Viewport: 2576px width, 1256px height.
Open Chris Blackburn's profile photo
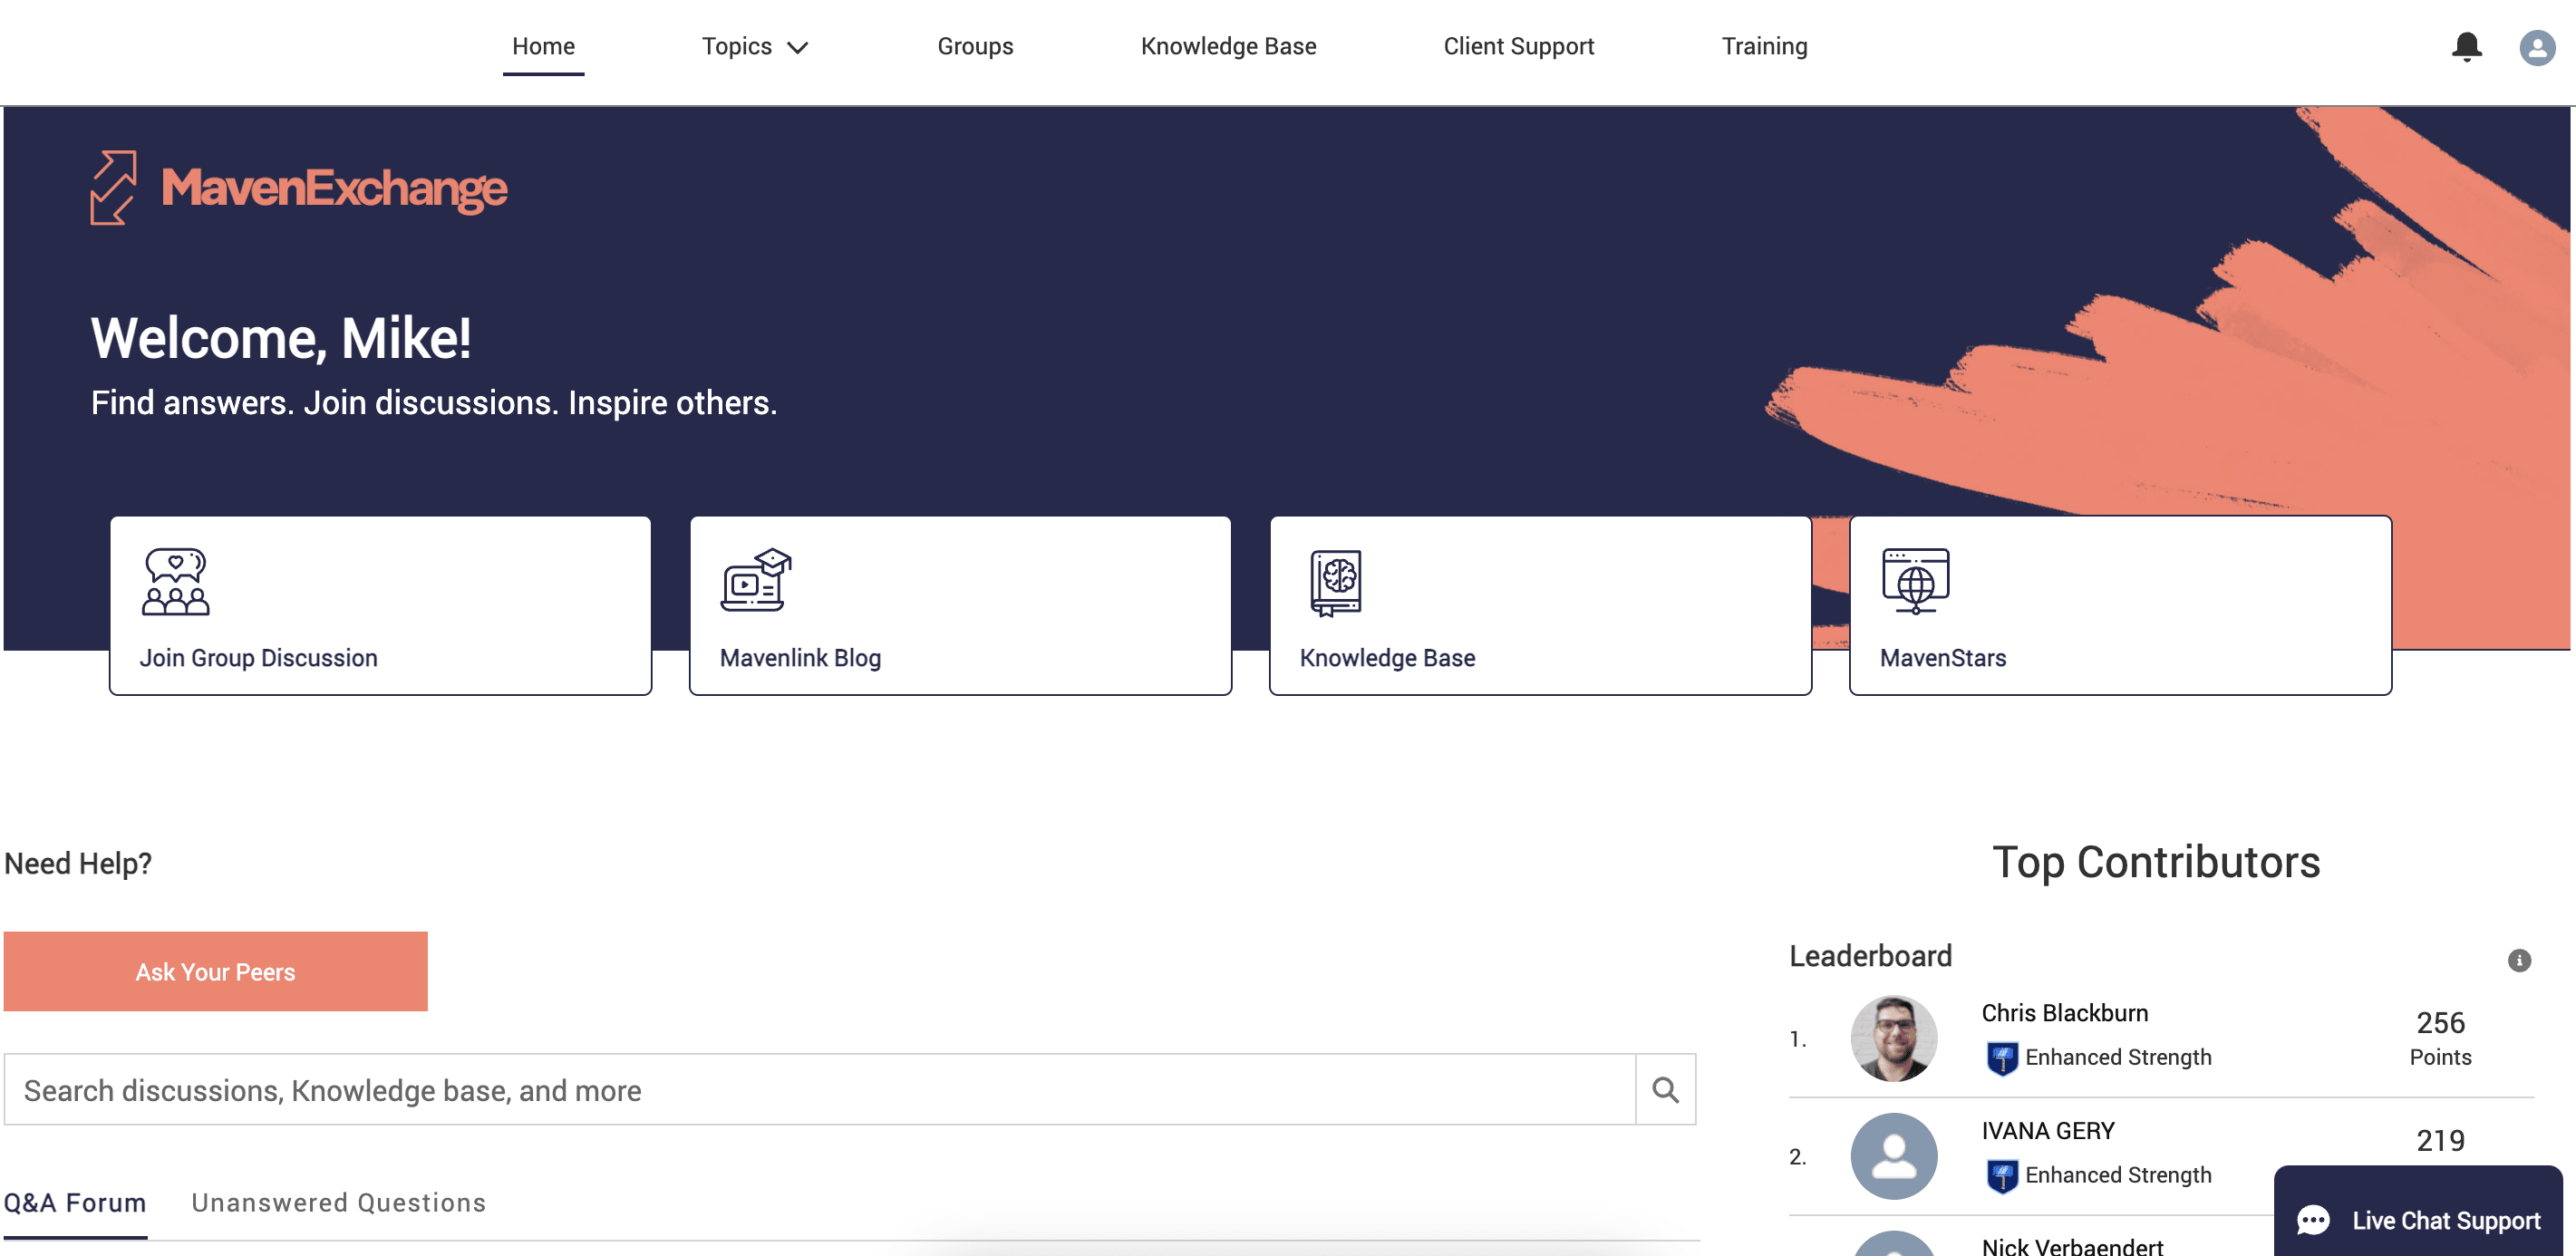tap(1893, 1039)
